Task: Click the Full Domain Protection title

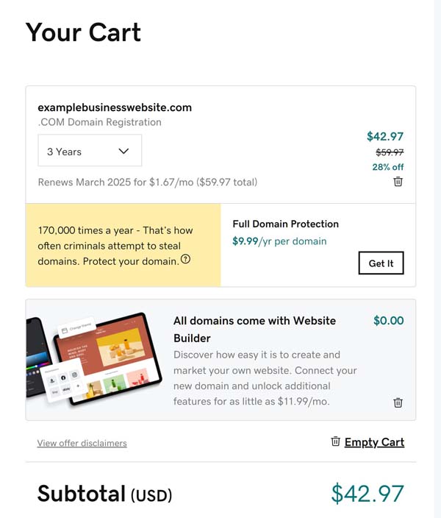Action: pyautogui.click(x=285, y=224)
